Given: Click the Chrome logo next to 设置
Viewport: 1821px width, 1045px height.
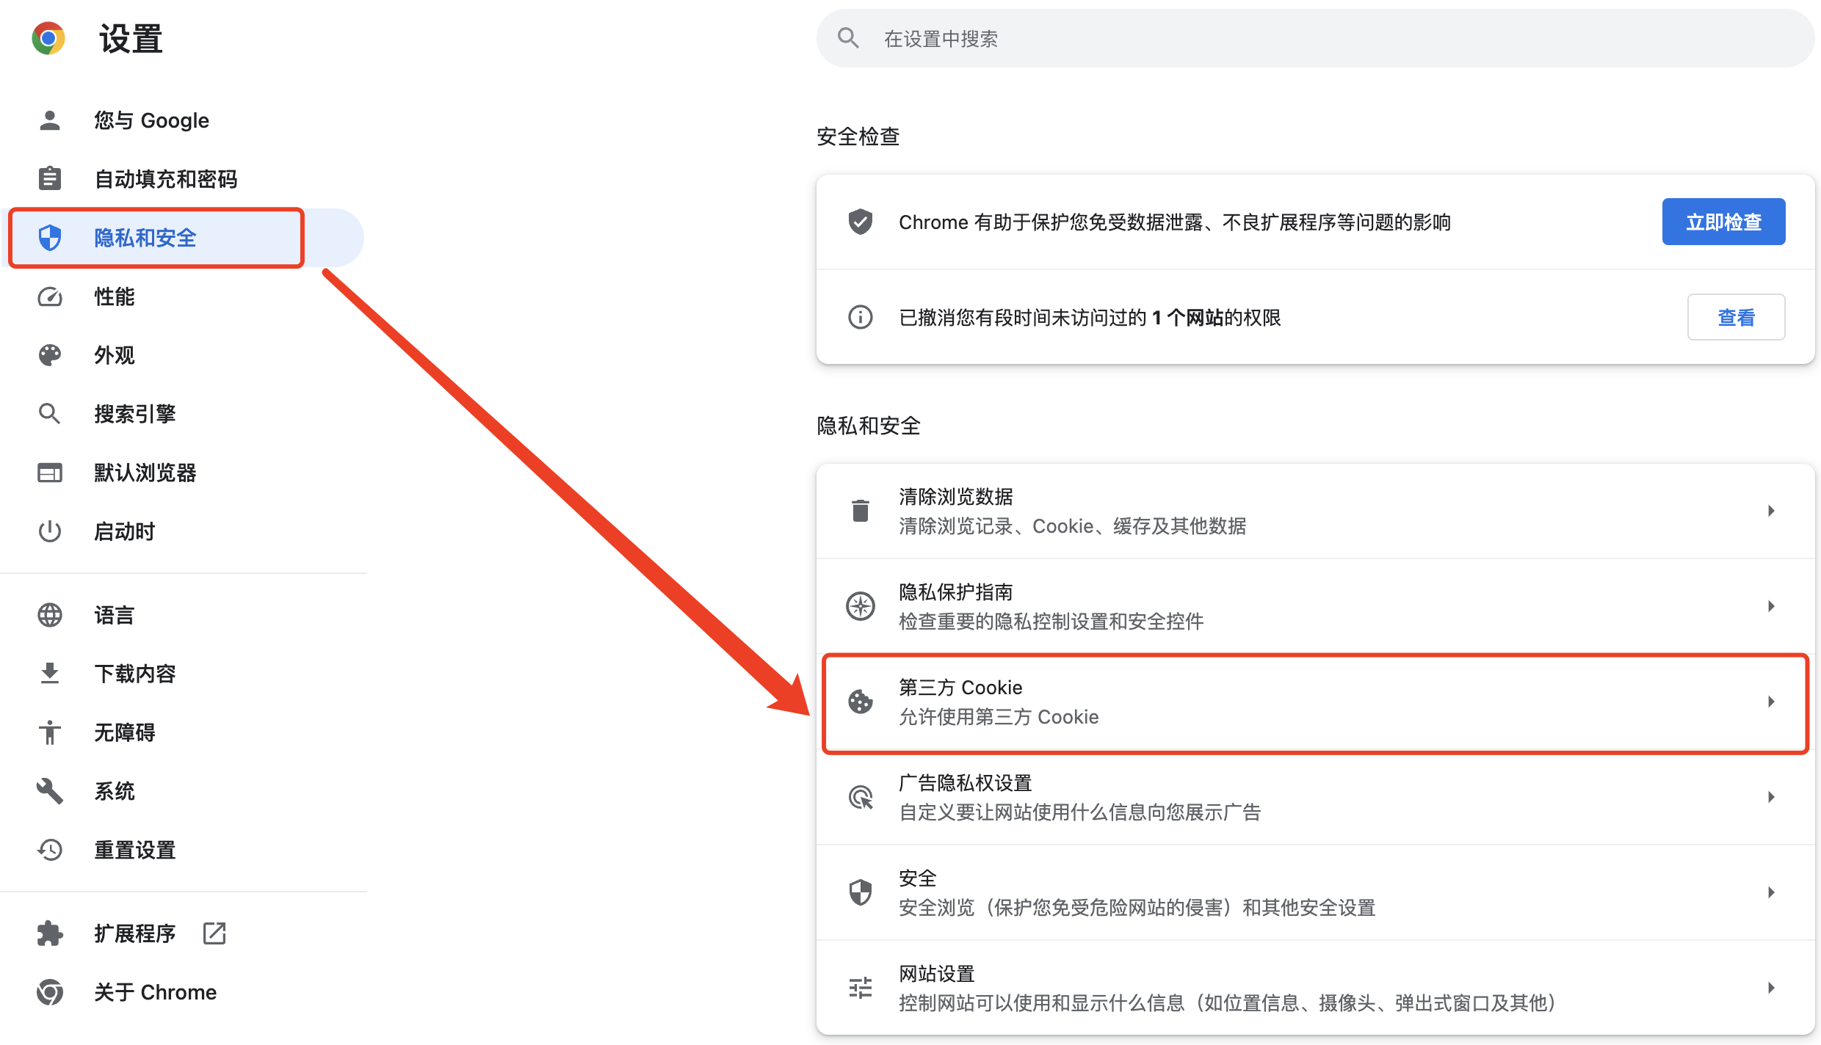Looking at the screenshot, I should [x=48, y=38].
